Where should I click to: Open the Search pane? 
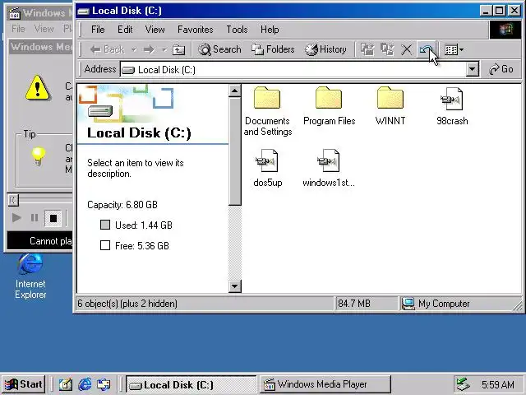[x=219, y=49]
